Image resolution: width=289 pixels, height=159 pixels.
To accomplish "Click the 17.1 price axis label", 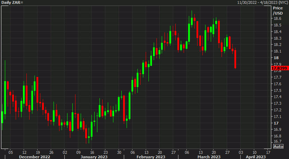I will coord(278,117).
